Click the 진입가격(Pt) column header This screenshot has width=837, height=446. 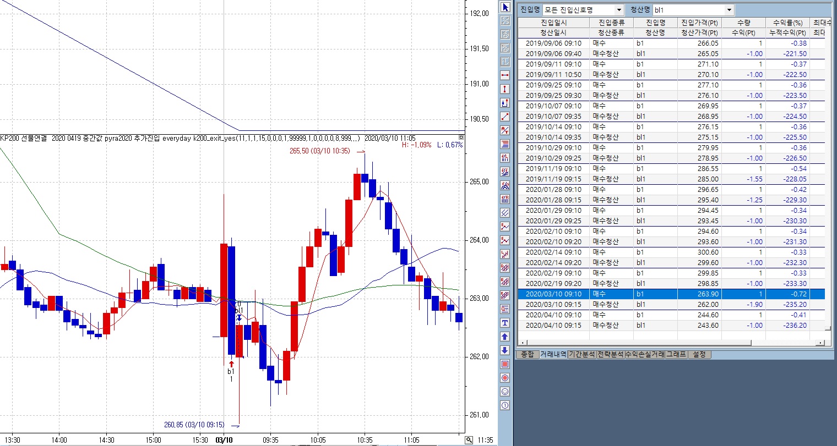(699, 23)
